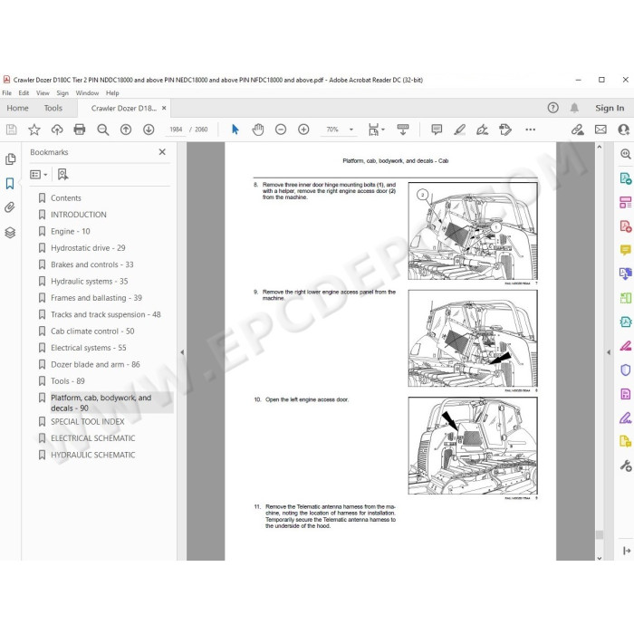634x634 pixels.
Task: Open the INTRODUCTION bookmark
Action: click(79, 215)
